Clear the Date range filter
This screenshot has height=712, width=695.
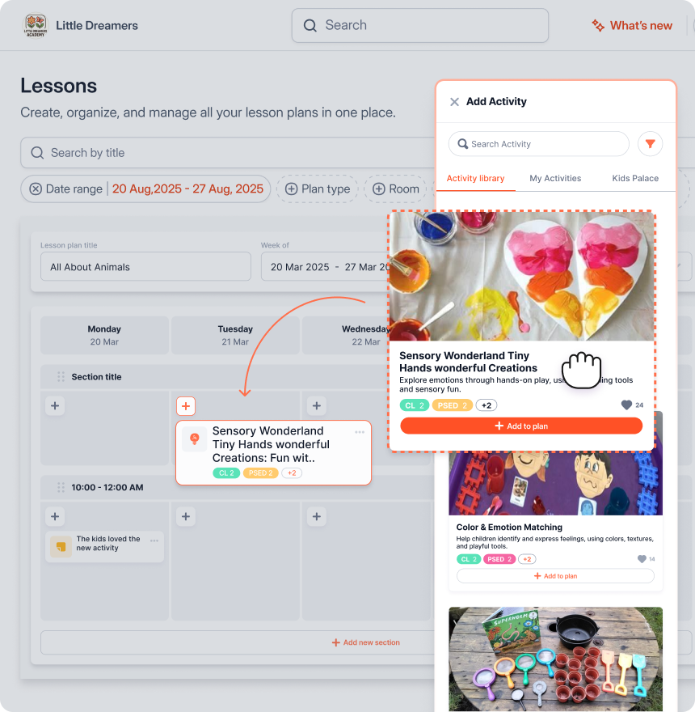click(36, 189)
